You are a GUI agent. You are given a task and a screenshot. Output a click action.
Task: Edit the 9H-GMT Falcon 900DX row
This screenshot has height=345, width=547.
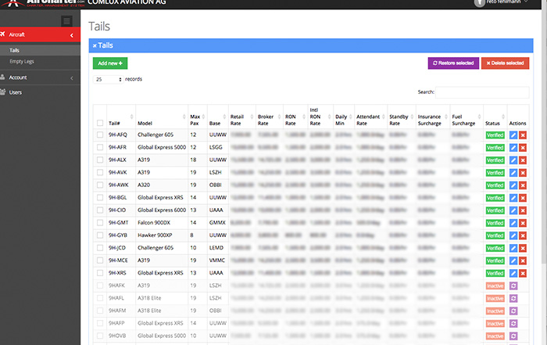pyautogui.click(x=513, y=222)
